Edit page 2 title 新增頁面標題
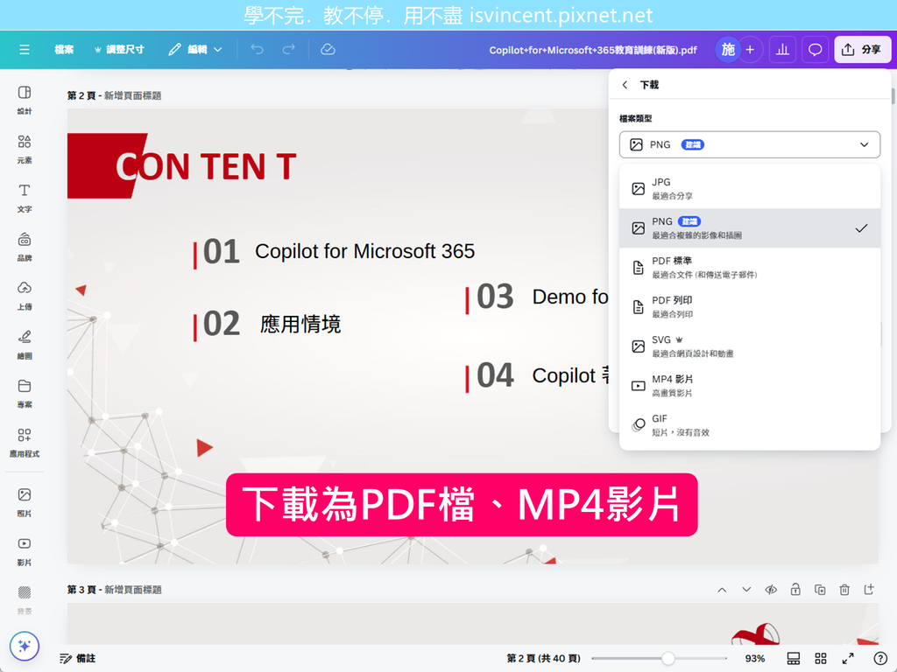 point(133,95)
